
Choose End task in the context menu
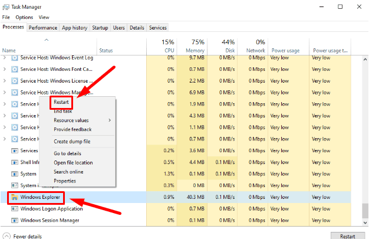(x=63, y=112)
